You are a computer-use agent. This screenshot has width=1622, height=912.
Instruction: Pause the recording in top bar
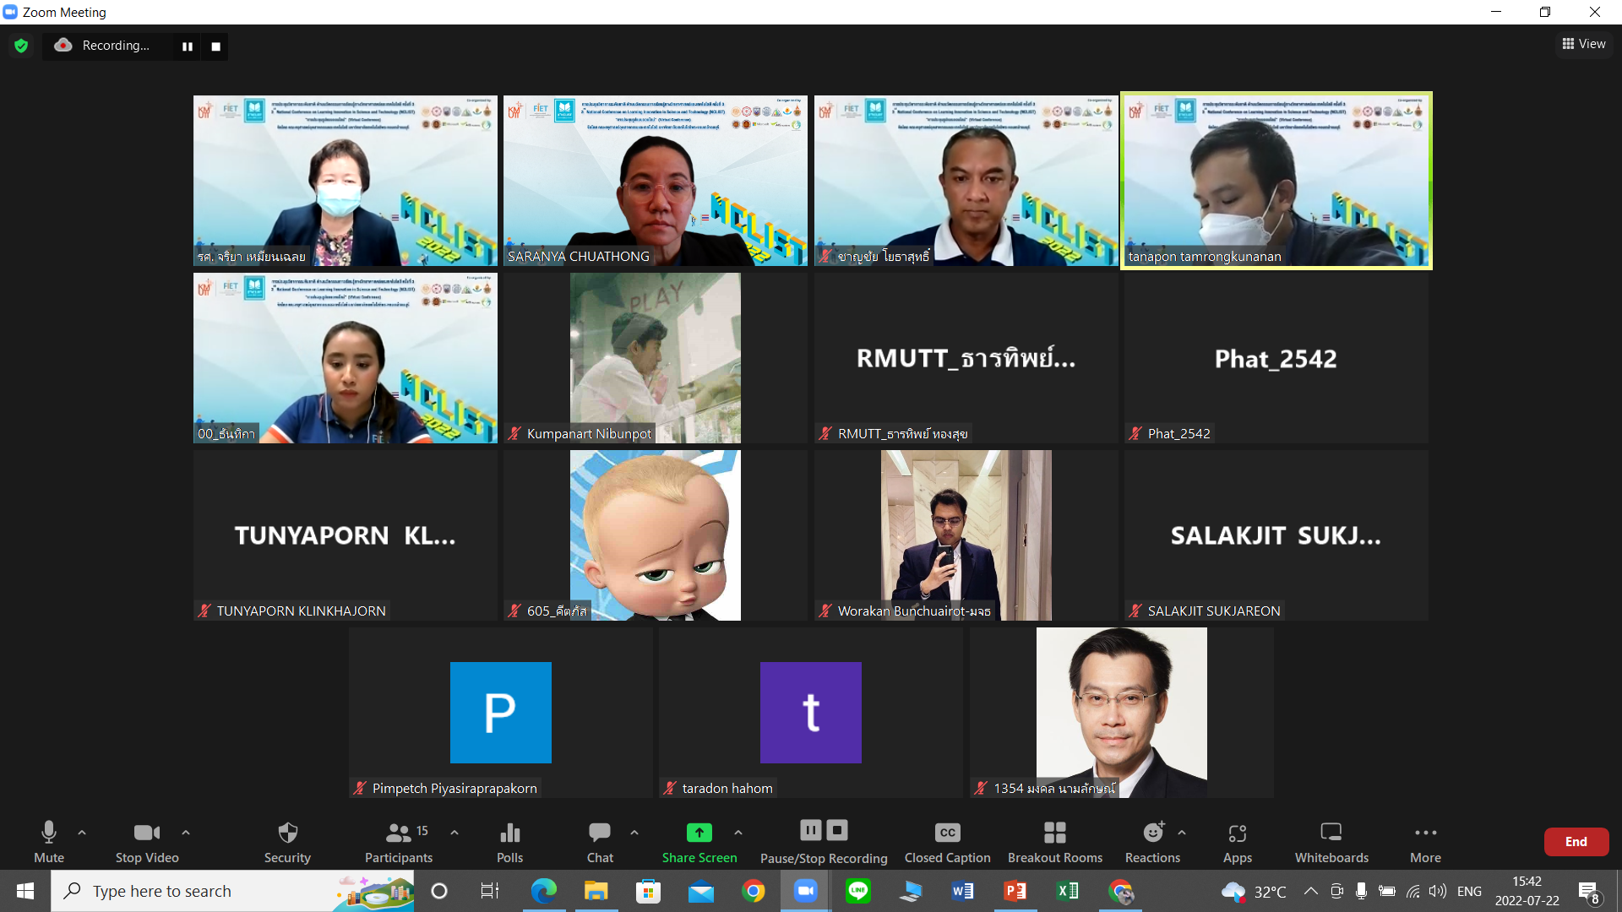[188, 46]
